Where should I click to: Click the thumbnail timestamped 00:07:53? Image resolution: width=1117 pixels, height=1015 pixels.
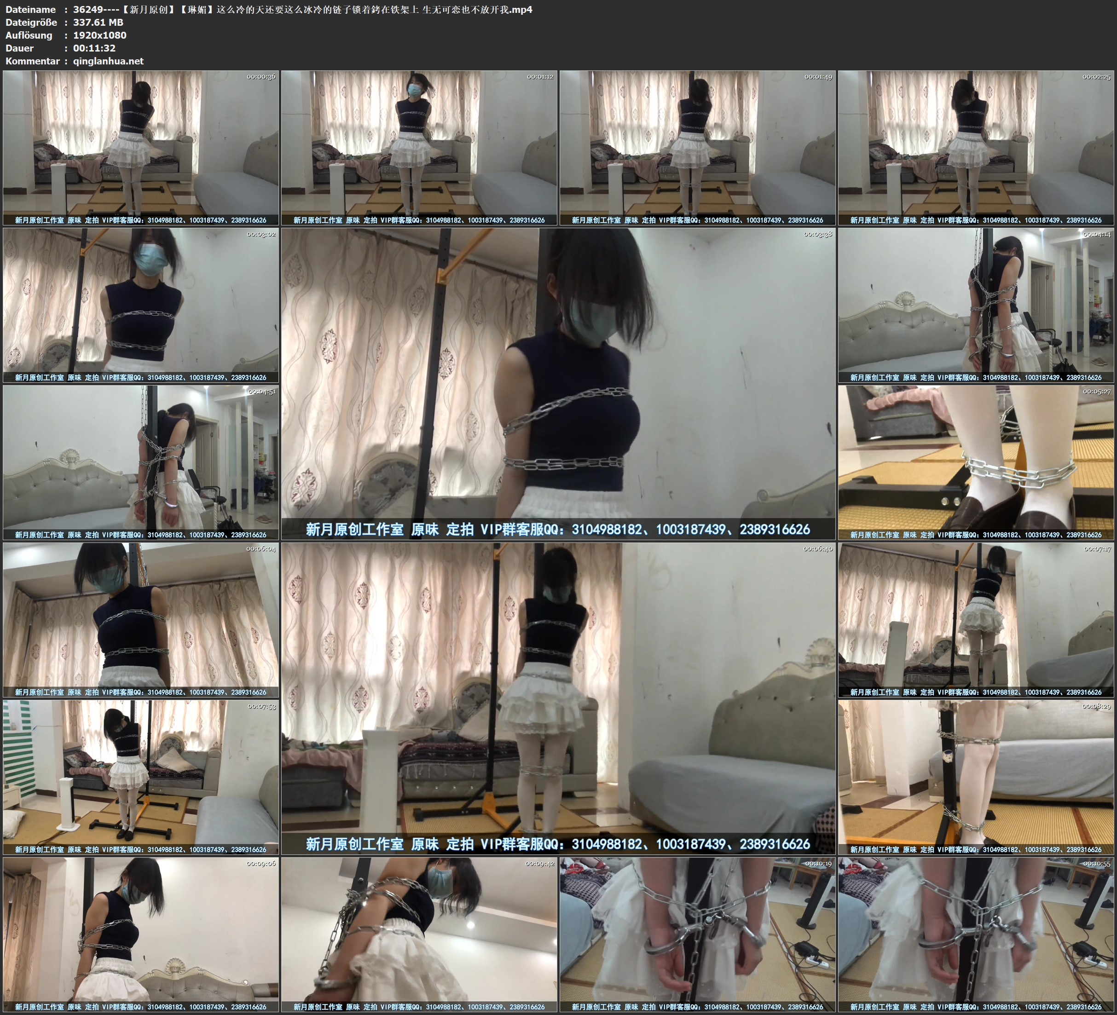pos(141,777)
